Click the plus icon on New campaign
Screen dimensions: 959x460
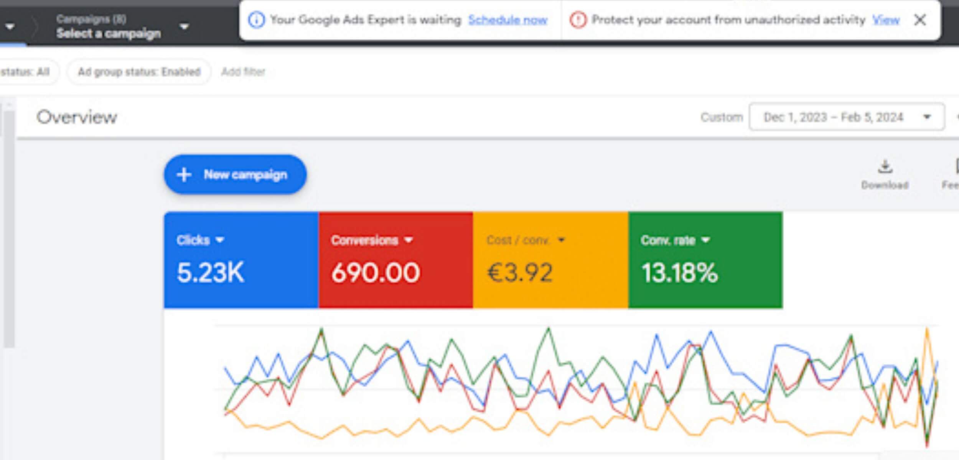[184, 175]
